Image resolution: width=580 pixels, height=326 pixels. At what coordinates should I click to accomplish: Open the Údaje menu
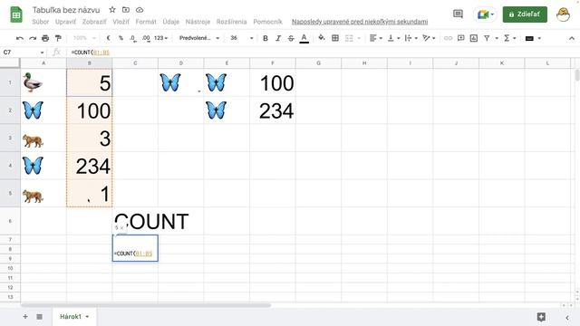pos(171,22)
